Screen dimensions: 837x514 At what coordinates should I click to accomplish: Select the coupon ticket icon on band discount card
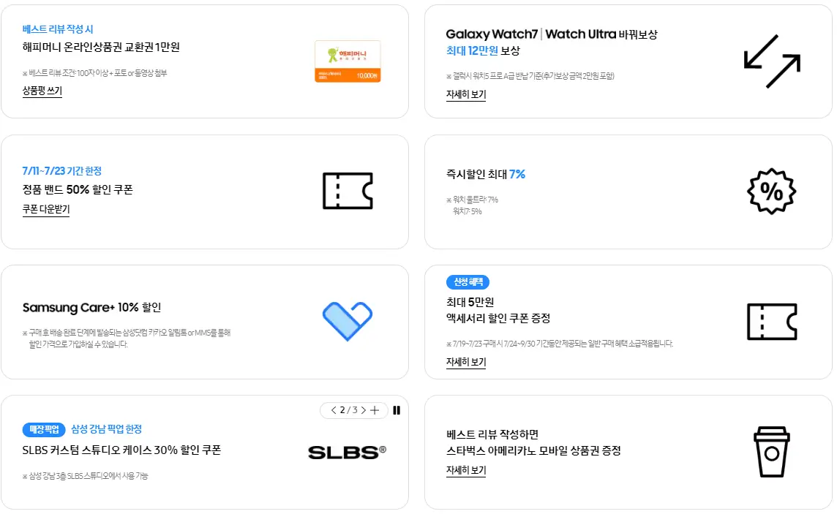[348, 192]
